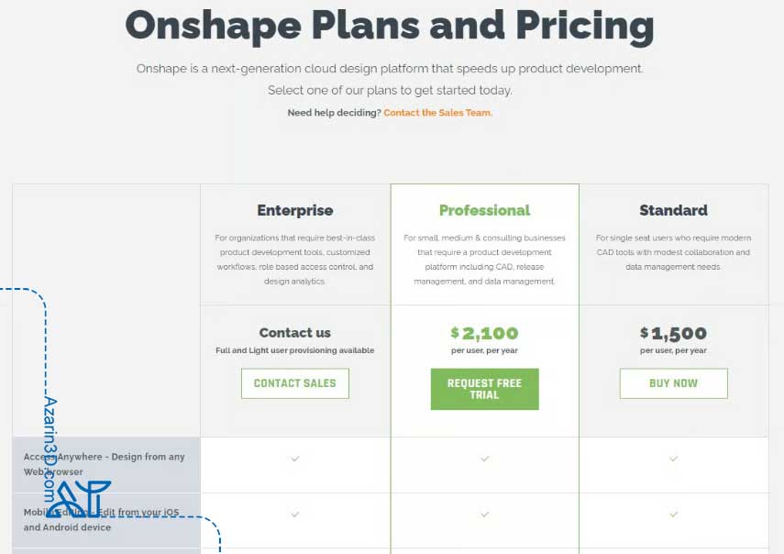Click the Professional checkmark for Mobile Editing

point(484,514)
